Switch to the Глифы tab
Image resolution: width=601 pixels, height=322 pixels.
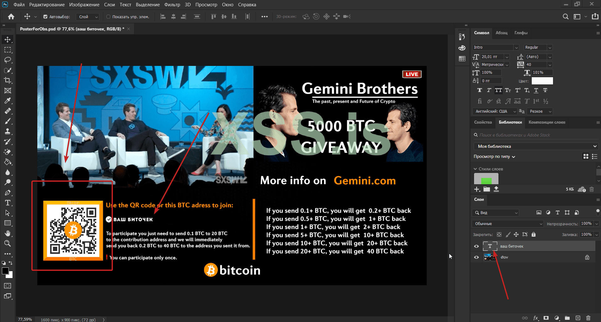[x=521, y=33]
